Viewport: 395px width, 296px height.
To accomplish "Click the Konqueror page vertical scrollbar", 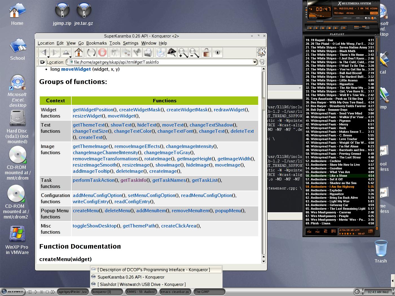I will tap(264, 164).
